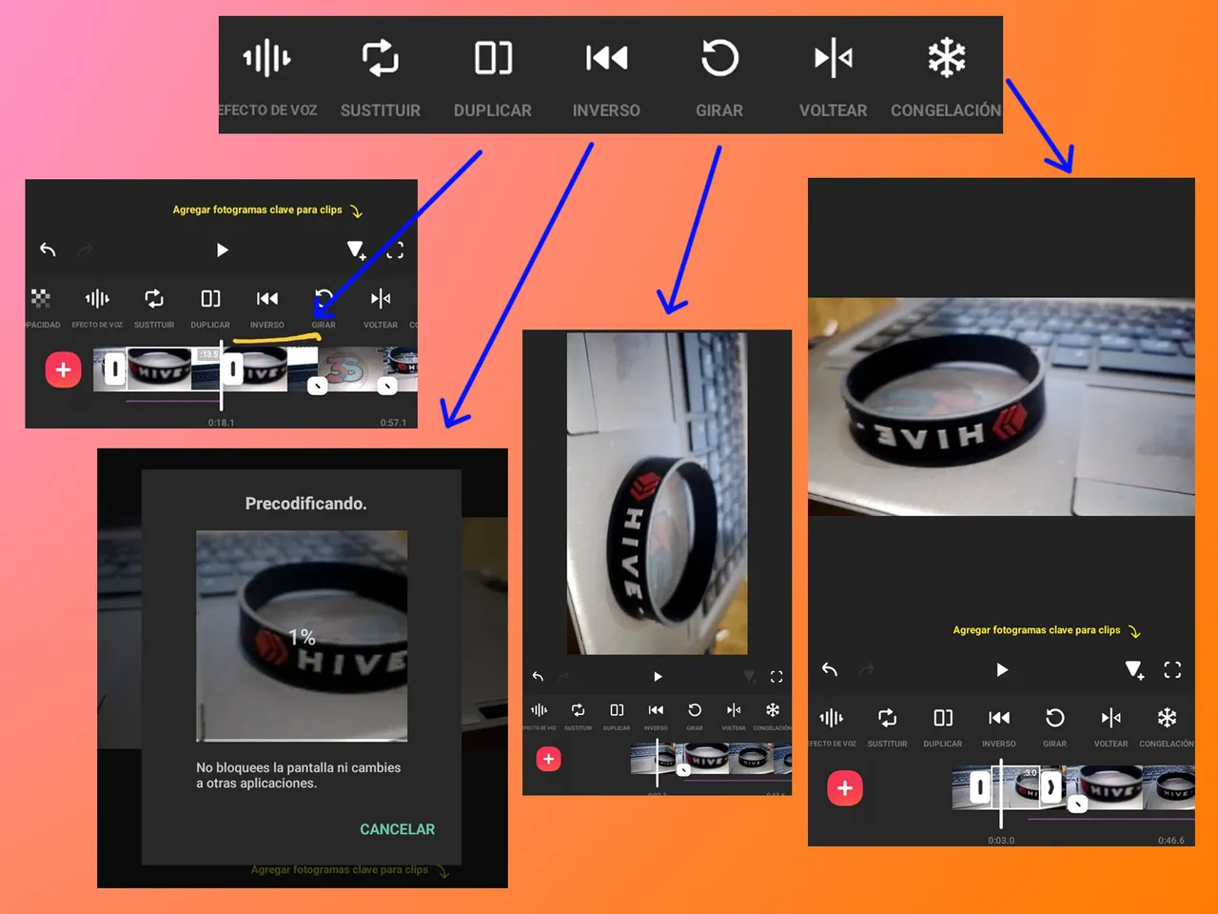
Task: Tap Congelación in the enlarged toolbar strip
Action: (x=946, y=76)
